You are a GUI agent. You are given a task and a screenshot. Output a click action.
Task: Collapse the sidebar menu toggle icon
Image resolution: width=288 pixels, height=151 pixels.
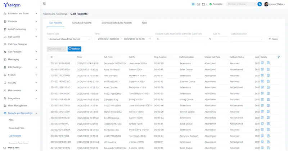44,4
